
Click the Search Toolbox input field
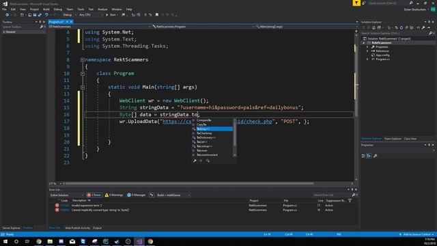20,27
